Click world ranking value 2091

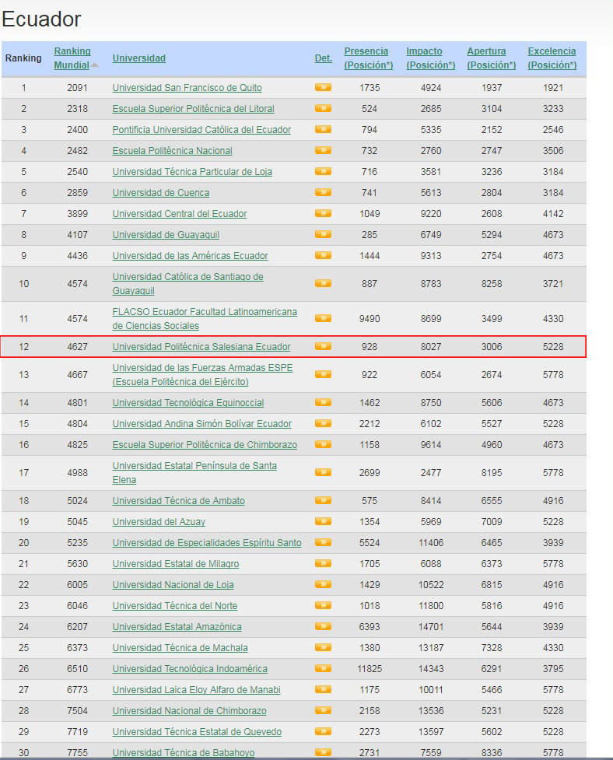click(x=78, y=88)
